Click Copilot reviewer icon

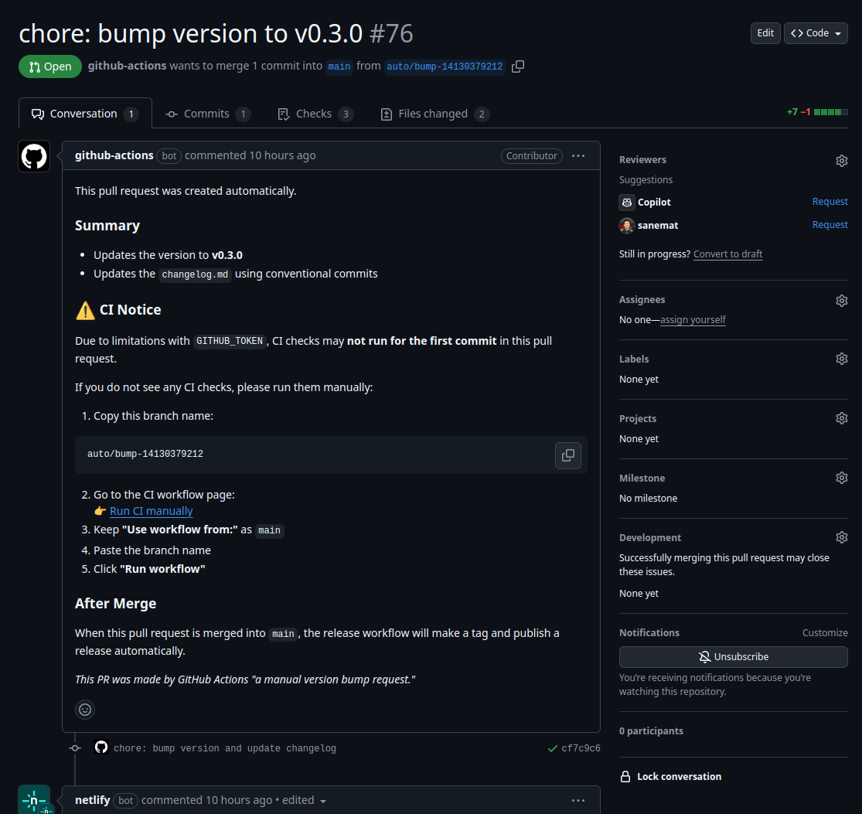(627, 203)
